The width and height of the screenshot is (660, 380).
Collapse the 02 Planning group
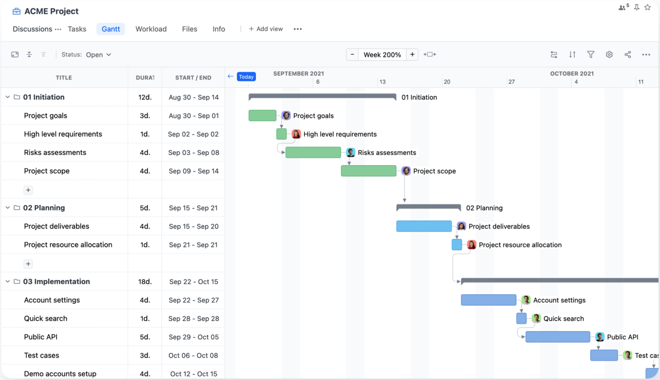7,208
